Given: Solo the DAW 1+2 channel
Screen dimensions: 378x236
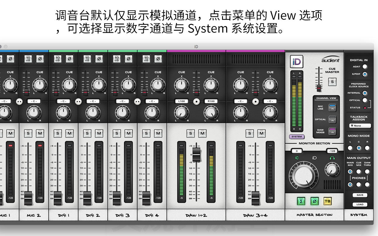Looking at the screenshot, I should click(190, 133).
